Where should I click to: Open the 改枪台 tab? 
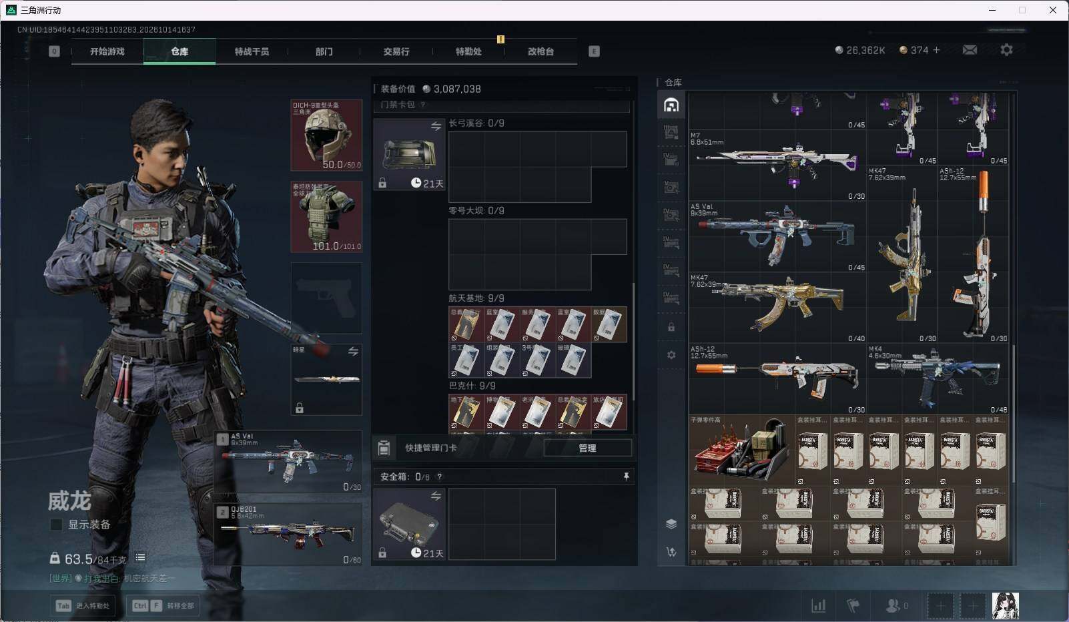point(541,51)
